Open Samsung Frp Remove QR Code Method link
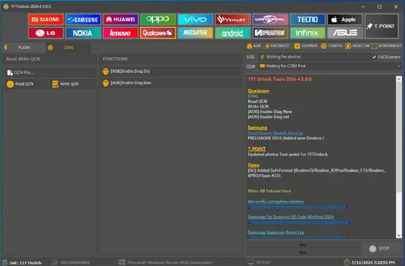This screenshot has height=266, width=405. pyautogui.click(x=290, y=217)
